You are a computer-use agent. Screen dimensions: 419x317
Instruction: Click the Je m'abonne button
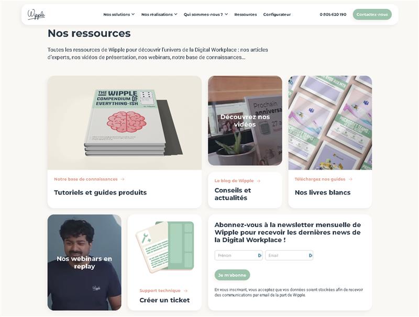(232, 275)
